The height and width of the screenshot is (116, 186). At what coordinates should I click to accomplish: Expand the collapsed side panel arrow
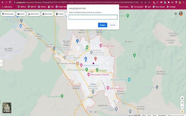1,63
